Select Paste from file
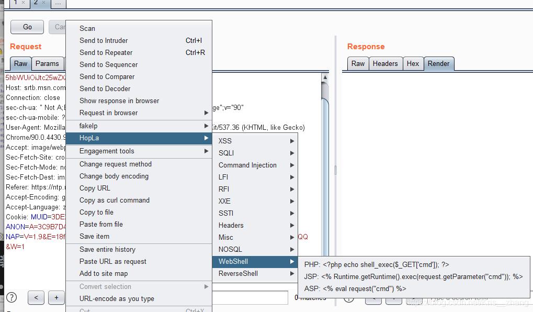Screen dimensions: 533x312 [x=139, y=225]
